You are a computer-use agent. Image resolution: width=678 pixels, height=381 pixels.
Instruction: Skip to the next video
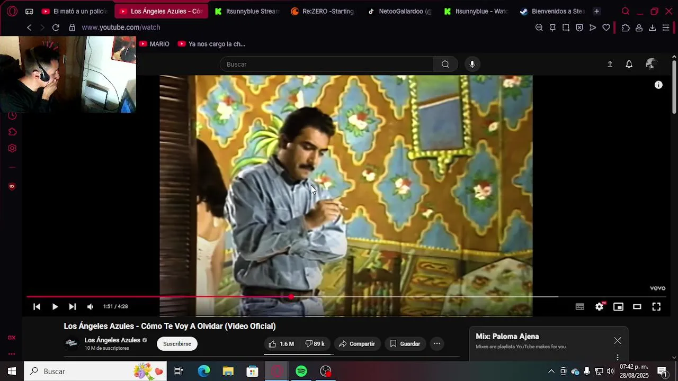pyautogui.click(x=73, y=306)
